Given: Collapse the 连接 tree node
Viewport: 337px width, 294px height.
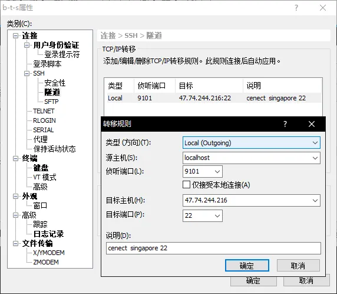Looking at the screenshot, I should coord(15,35).
